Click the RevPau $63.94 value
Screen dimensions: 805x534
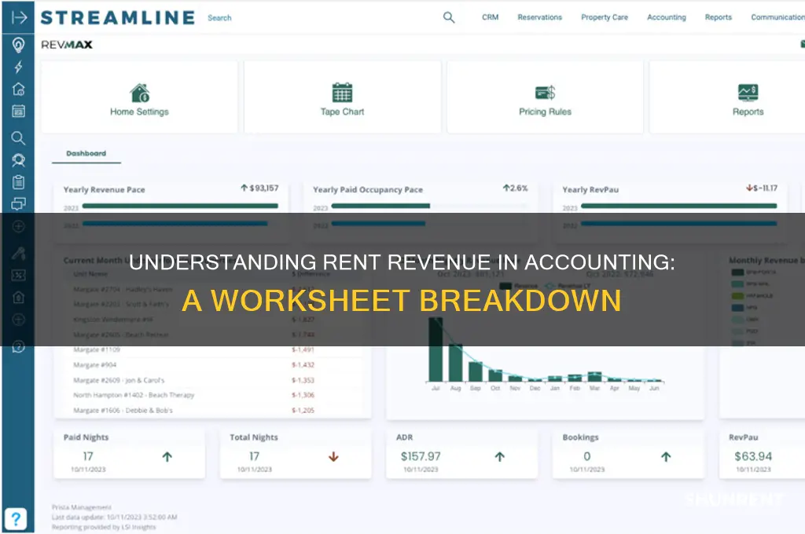click(753, 456)
